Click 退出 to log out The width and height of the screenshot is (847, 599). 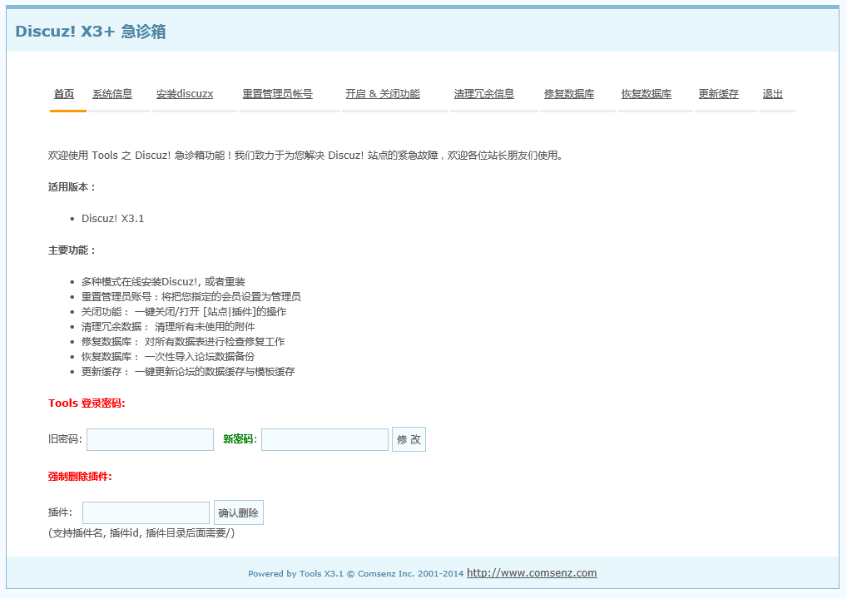[x=772, y=94]
